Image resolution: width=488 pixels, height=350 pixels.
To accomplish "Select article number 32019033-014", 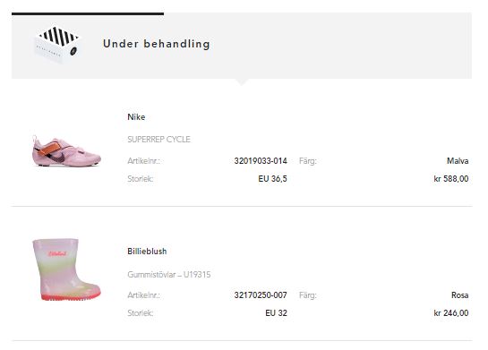I will pos(261,161).
